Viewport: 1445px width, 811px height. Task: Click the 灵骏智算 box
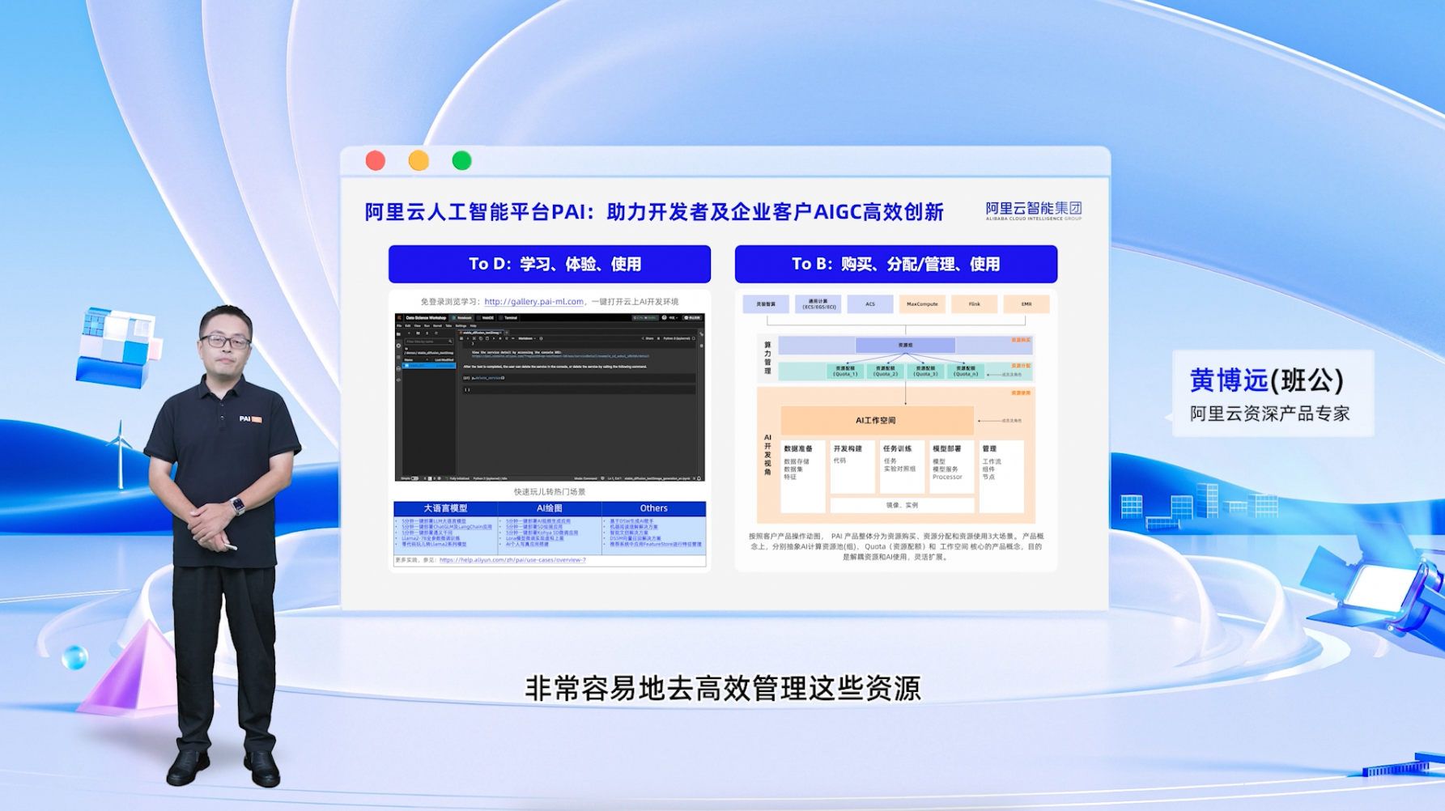click(x=766, y=304)
